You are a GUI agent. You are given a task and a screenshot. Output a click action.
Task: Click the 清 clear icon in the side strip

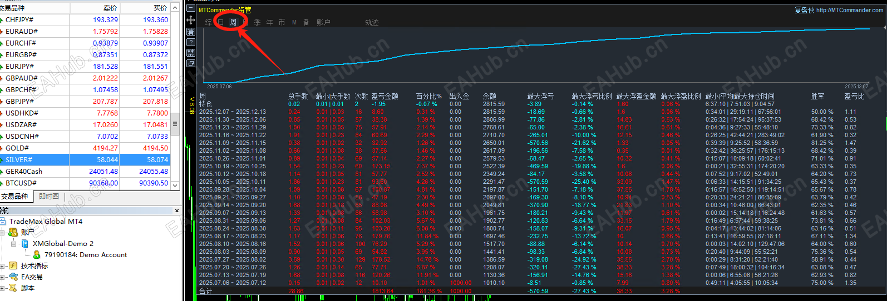coord(191,32)
